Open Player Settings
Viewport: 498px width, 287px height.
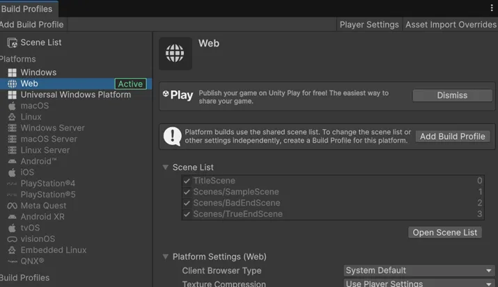coord(369,25)
